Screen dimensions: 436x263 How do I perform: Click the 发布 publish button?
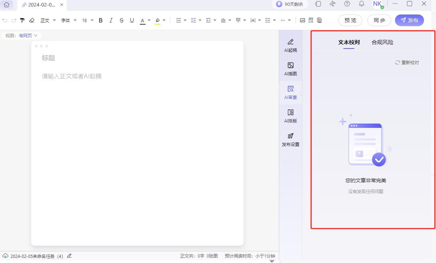click(409, 20)
